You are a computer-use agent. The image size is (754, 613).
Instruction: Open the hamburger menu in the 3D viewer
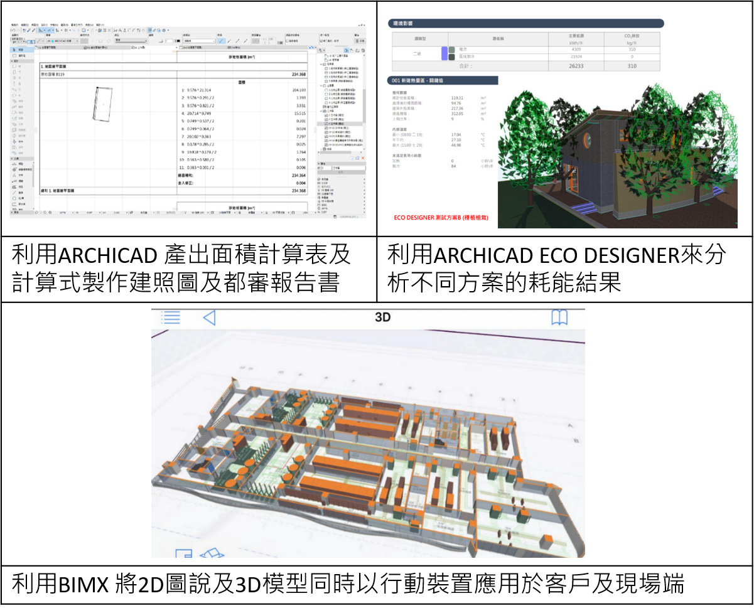(x=170, y=317)
